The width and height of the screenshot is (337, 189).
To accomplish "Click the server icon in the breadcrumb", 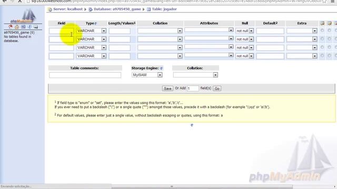I will click(x=50, y=9).
